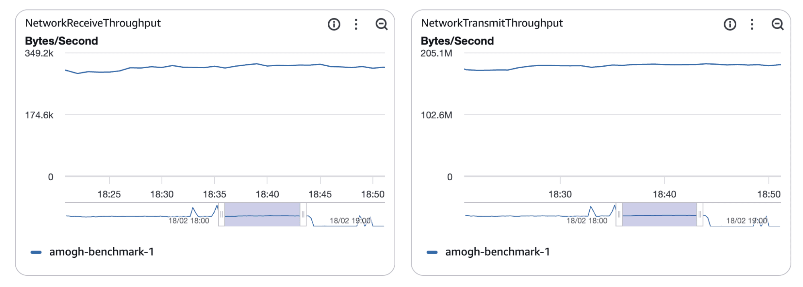
Task: Open NetworkReceiveThroughput three-dot options menu
Action: pos(356,24)
